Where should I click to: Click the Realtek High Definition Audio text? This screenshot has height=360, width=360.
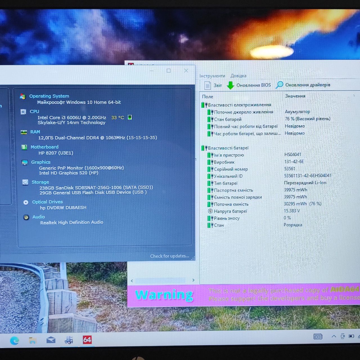pyautogui.click(x=72, y=222)
